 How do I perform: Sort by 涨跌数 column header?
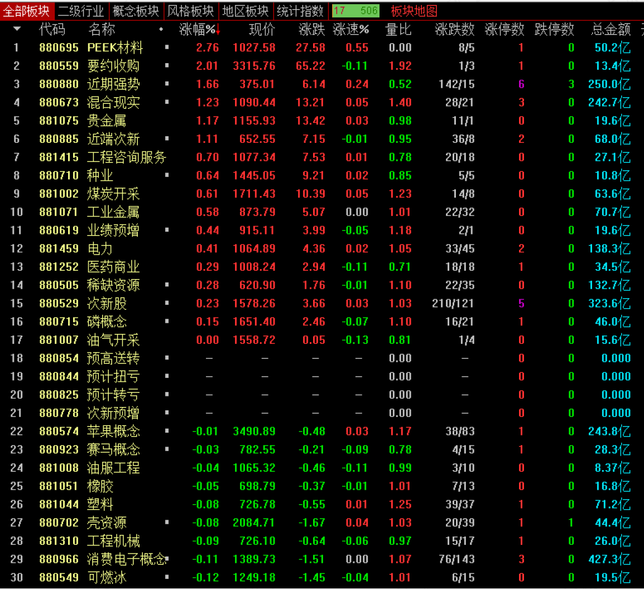(455, 30)
